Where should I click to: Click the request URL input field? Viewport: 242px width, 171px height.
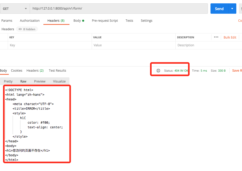click(x=119, y=9)
